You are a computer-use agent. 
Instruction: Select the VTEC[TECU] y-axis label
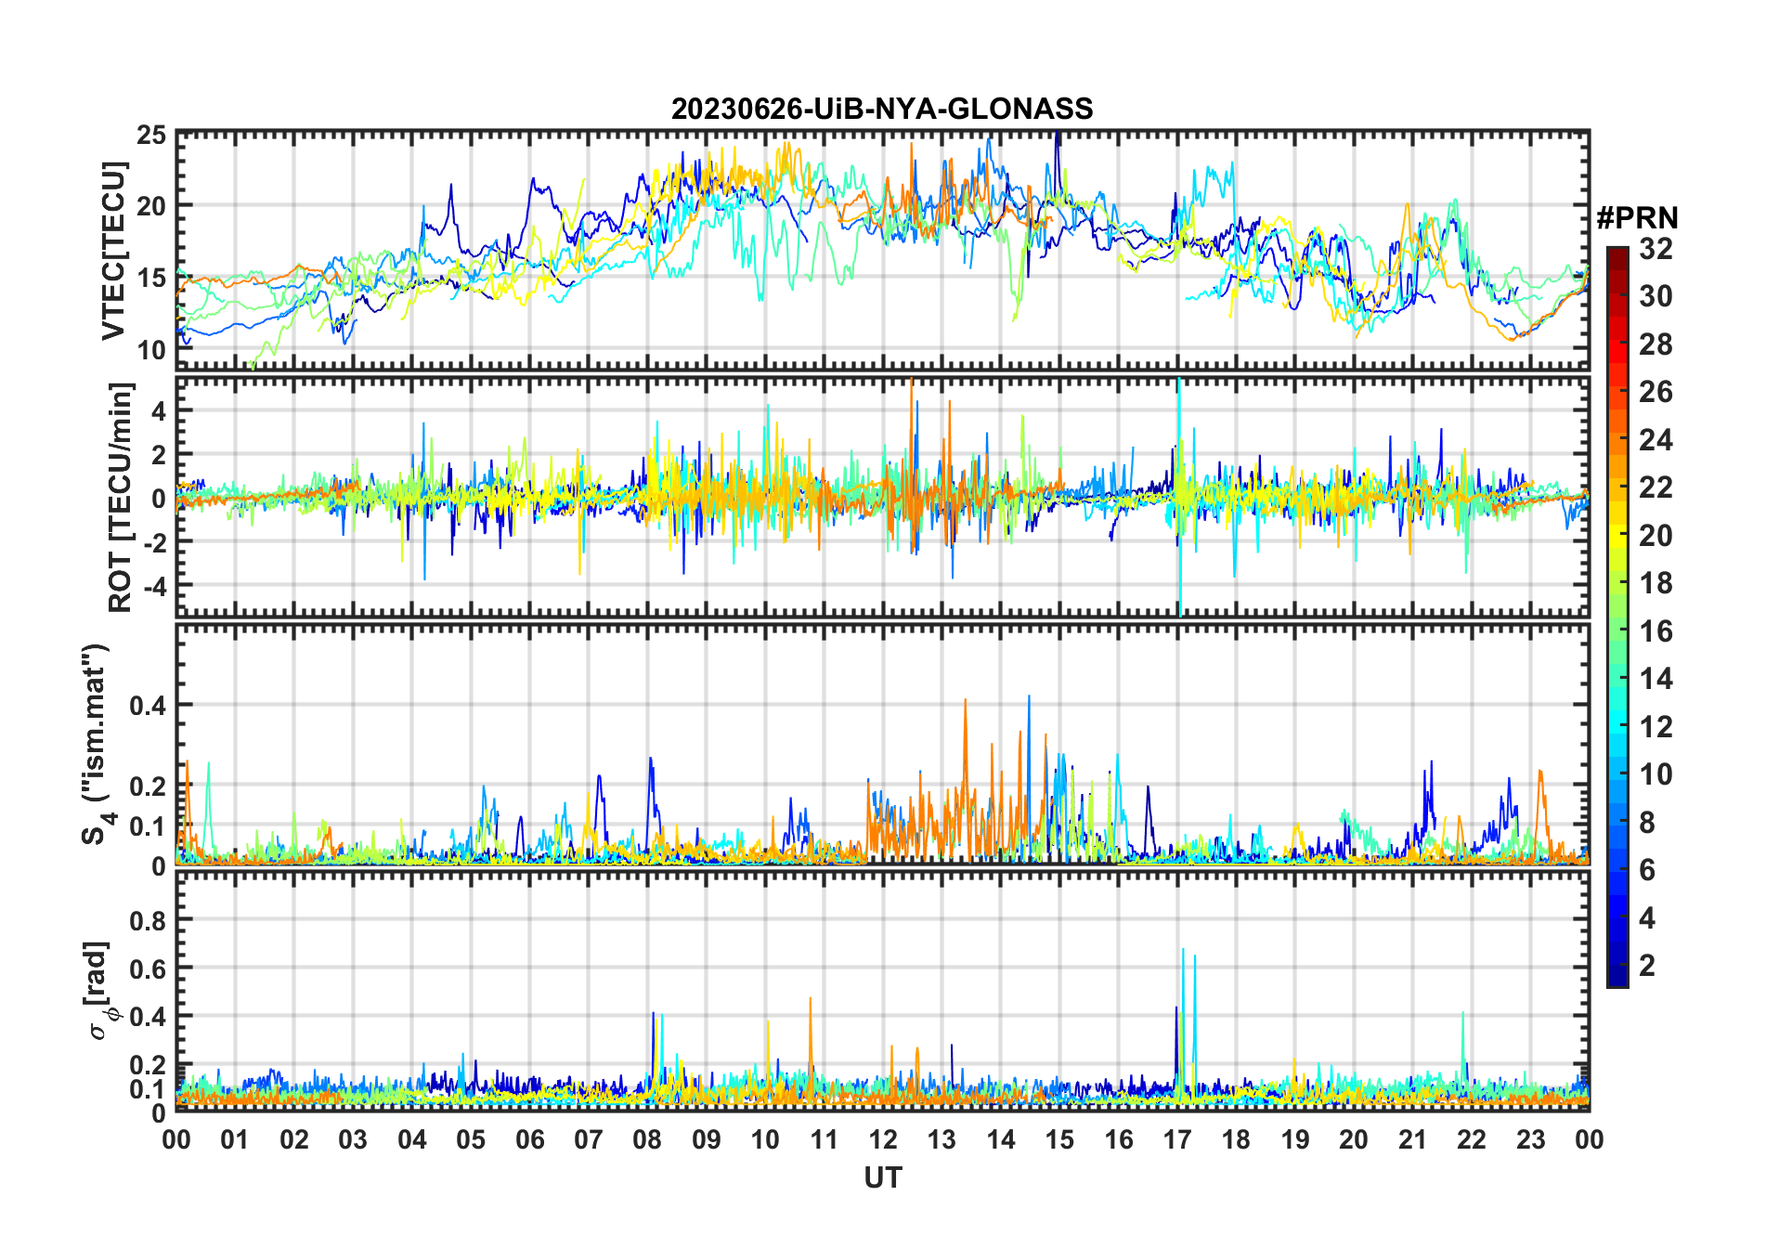click(113, 251)
